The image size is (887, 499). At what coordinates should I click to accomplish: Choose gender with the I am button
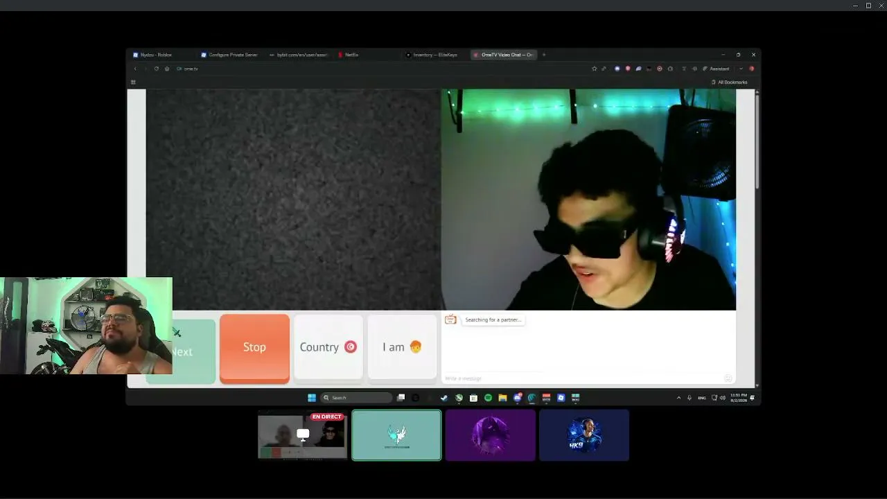point(402,347)
